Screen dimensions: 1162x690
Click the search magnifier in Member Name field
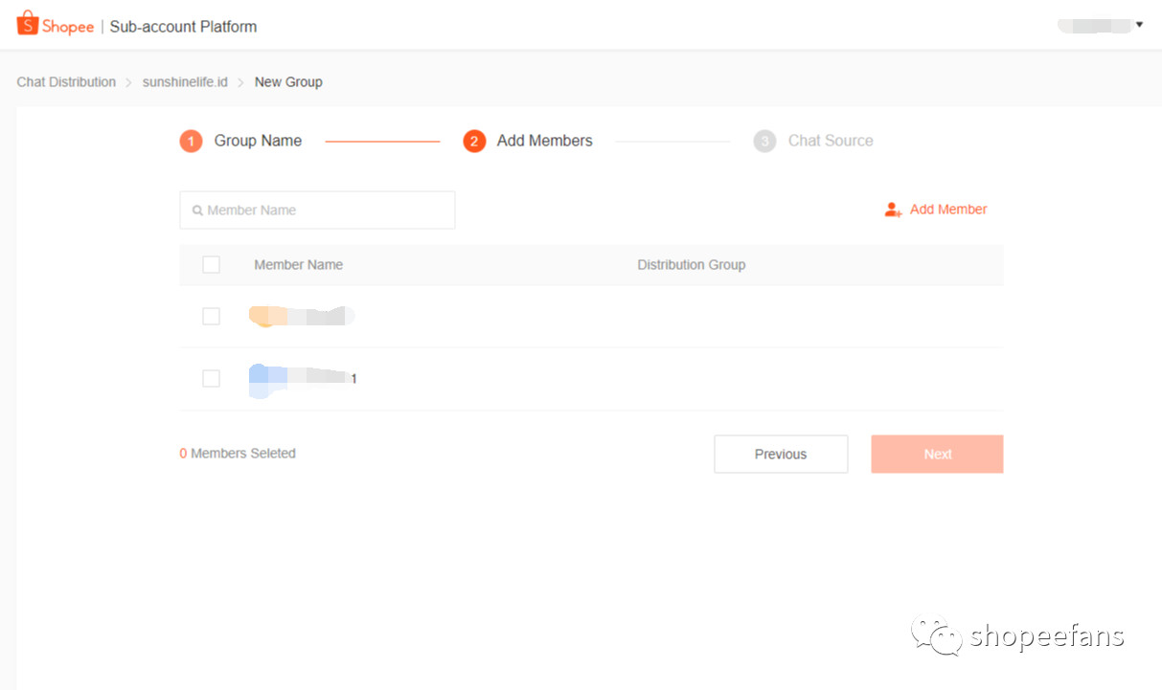[x=197, y=210]
